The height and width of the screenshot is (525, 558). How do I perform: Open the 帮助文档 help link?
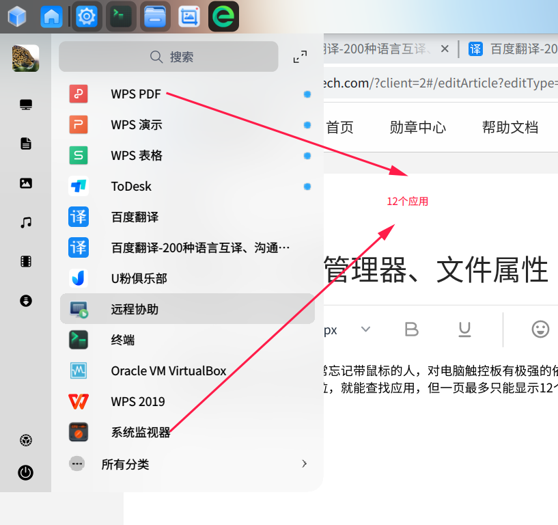click(x=510, y=127)
